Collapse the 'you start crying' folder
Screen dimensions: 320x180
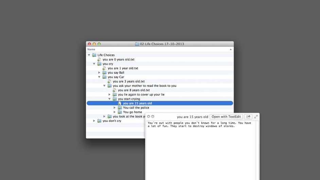tap(109, 99)
